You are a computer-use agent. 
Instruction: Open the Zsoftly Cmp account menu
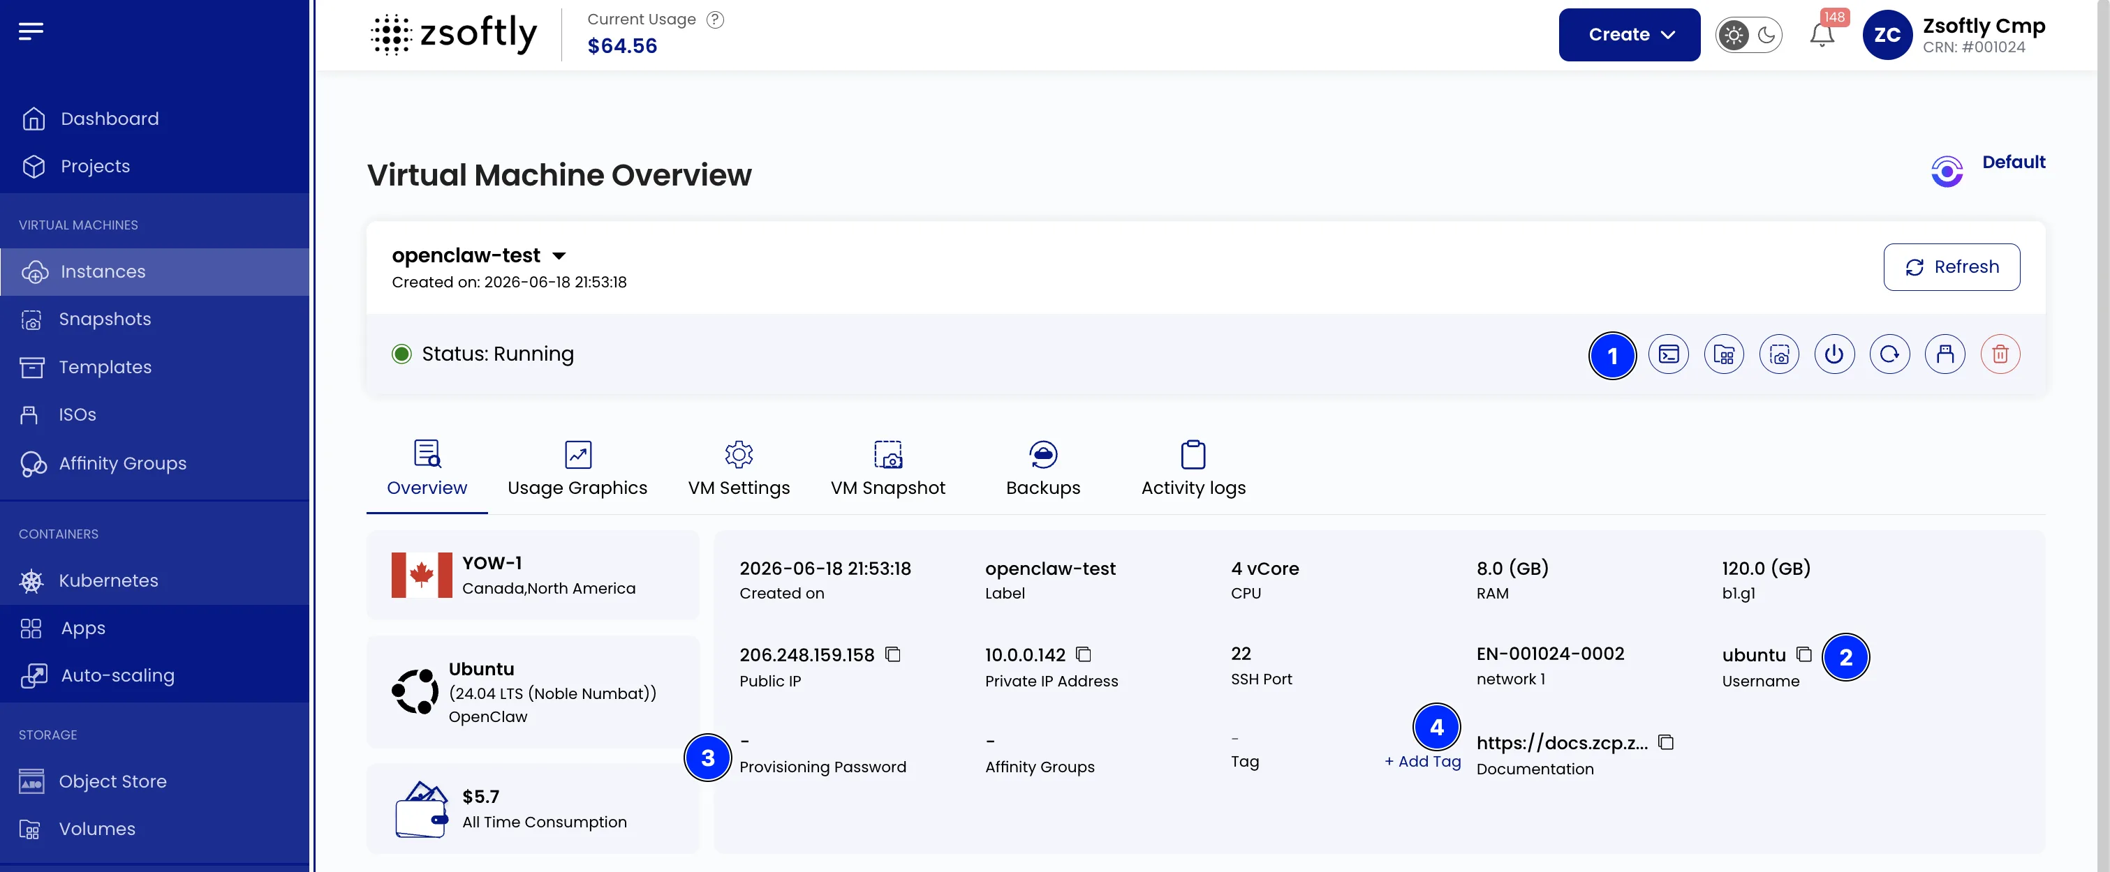[1954, 35]
